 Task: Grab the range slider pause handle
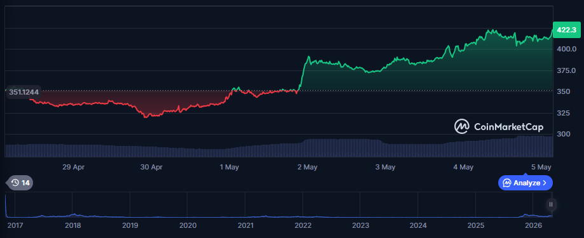pyautogui.click(x=551, y=204)
